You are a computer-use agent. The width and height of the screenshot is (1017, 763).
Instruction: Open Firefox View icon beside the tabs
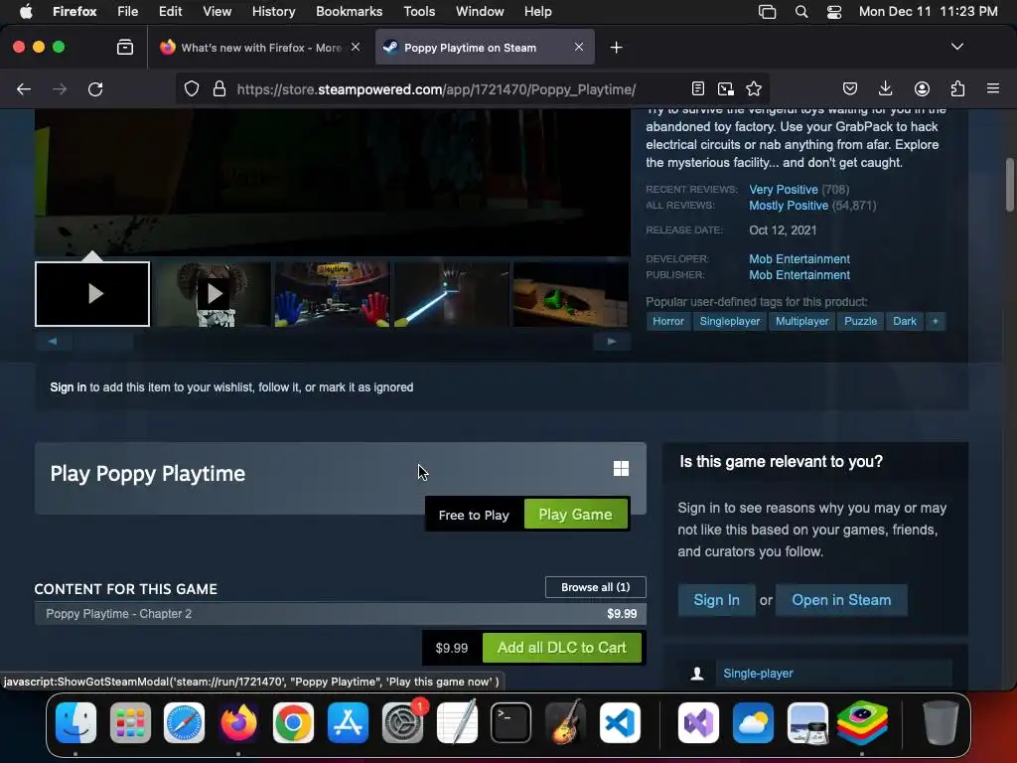tap(124, 47)
